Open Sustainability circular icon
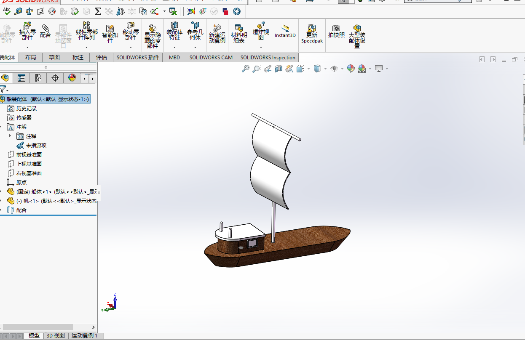 pos(237,11)
